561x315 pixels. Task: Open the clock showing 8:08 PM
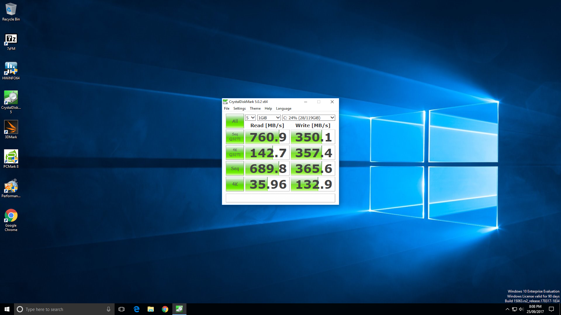click(x=535, y=309)
